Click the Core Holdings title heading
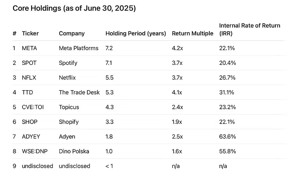 [74, 9]
